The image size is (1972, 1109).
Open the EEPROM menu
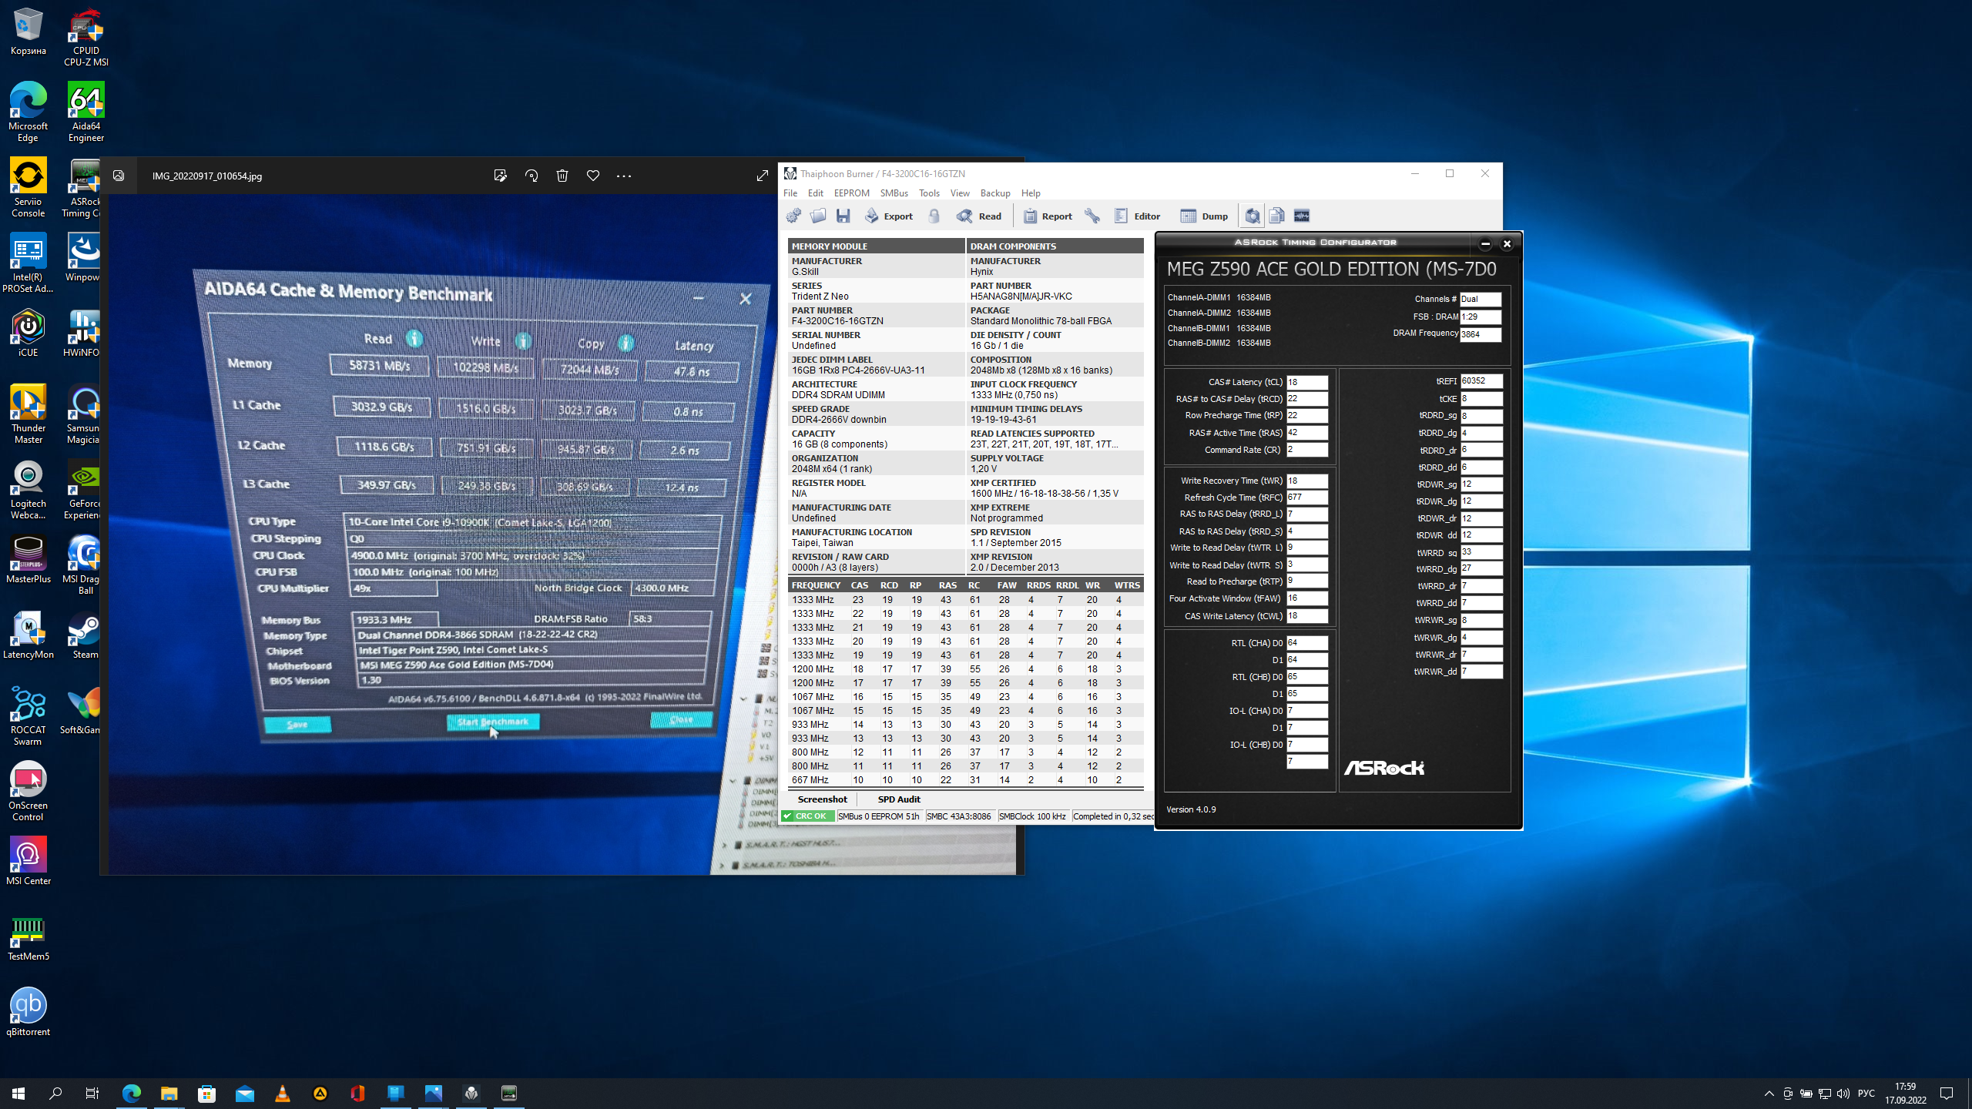[x=851, y=193]
